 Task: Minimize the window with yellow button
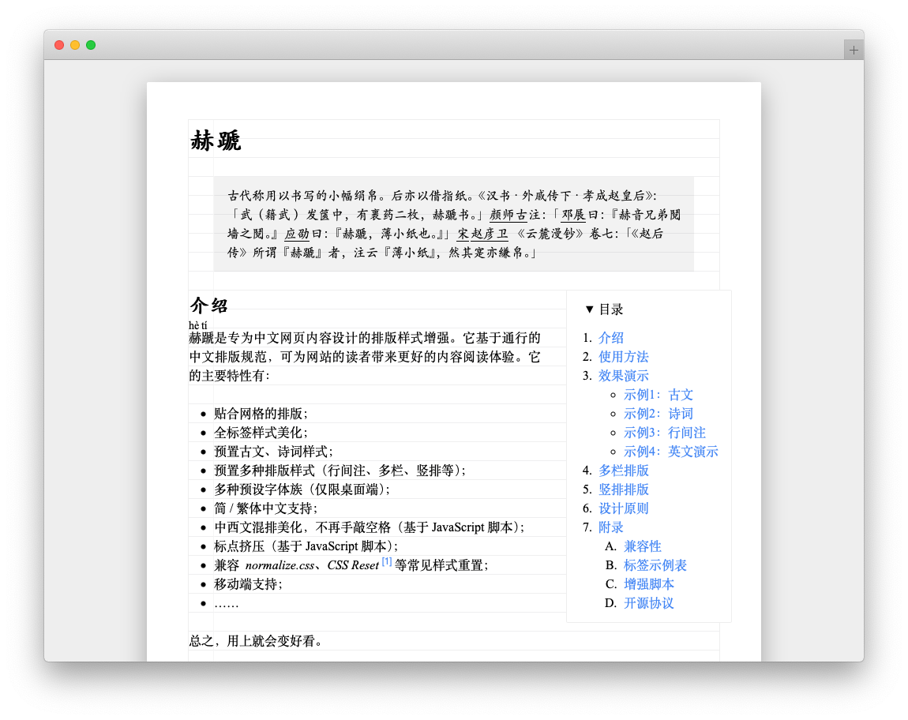75,45
